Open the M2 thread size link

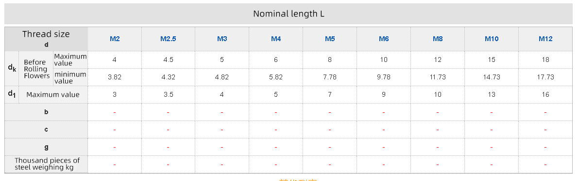pos(115,39)
